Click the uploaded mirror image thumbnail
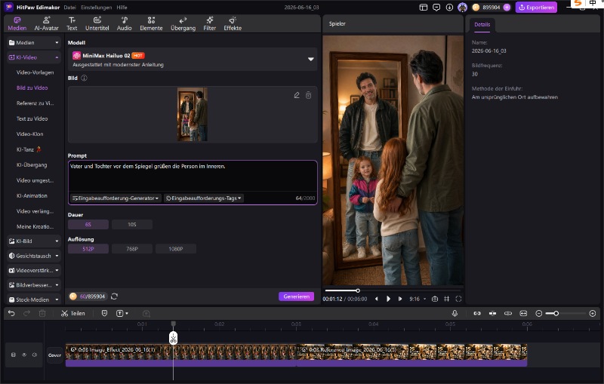The height and width of the screenshot is (384, 604). [x=193, y=114]
